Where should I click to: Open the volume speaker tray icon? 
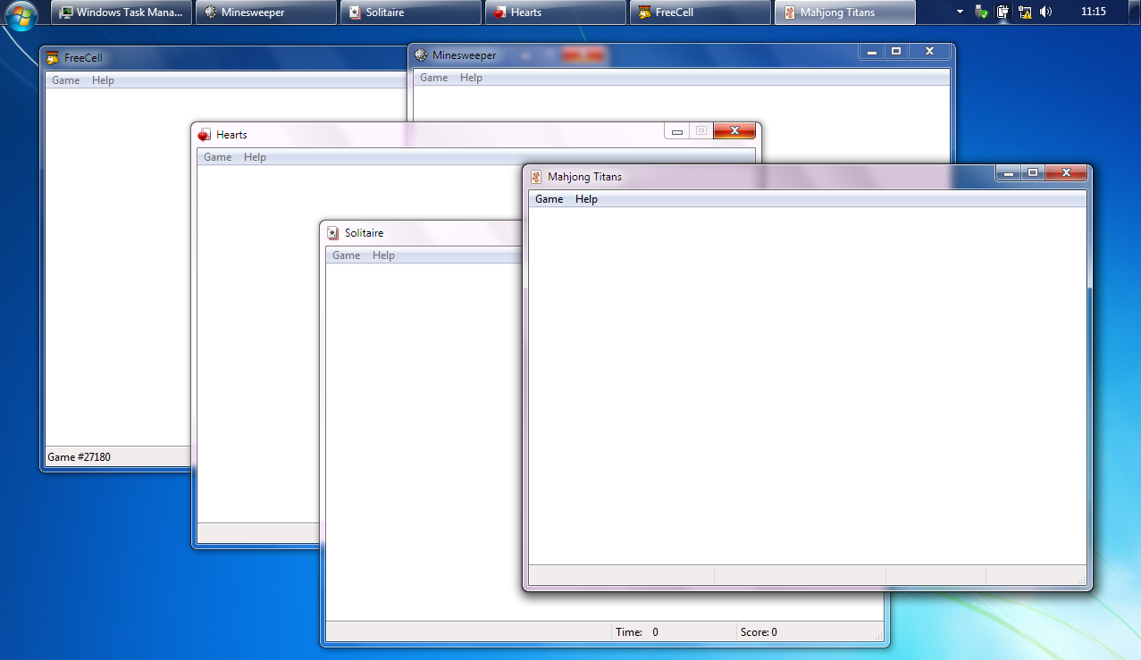(x=1046, y=13)
